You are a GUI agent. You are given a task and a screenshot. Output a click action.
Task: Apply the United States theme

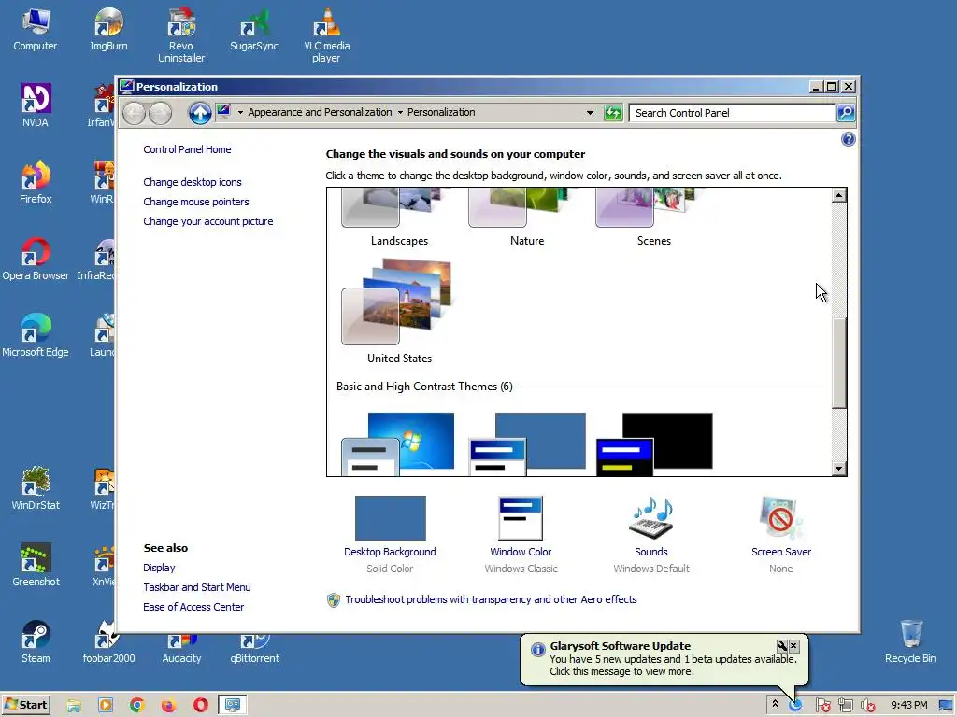(x=399, y=311)
